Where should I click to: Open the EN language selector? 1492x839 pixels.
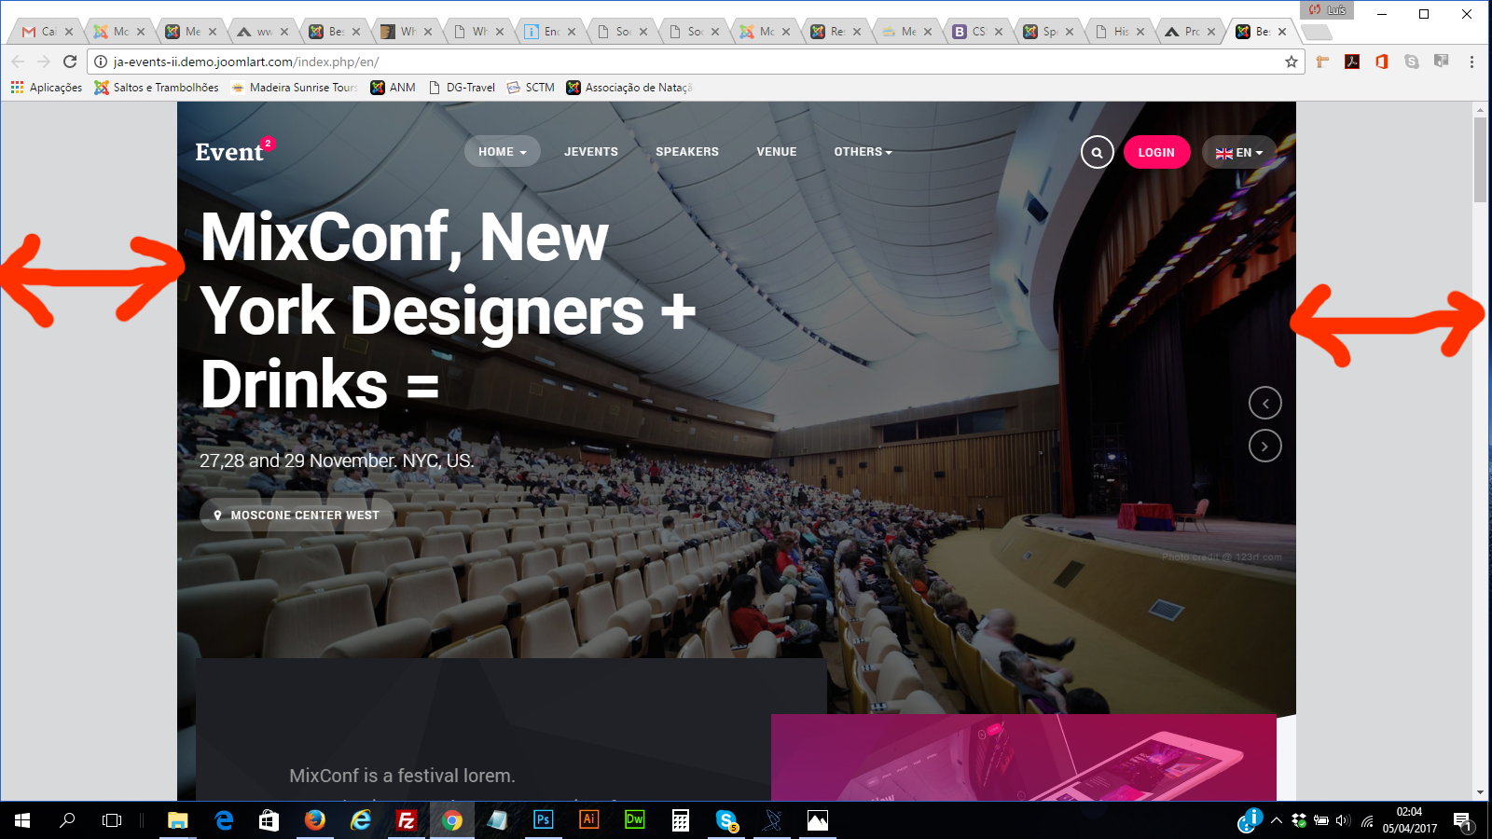click(1238, 153)
